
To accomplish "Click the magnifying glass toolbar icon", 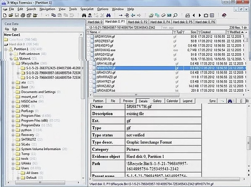I will (175, 16).
